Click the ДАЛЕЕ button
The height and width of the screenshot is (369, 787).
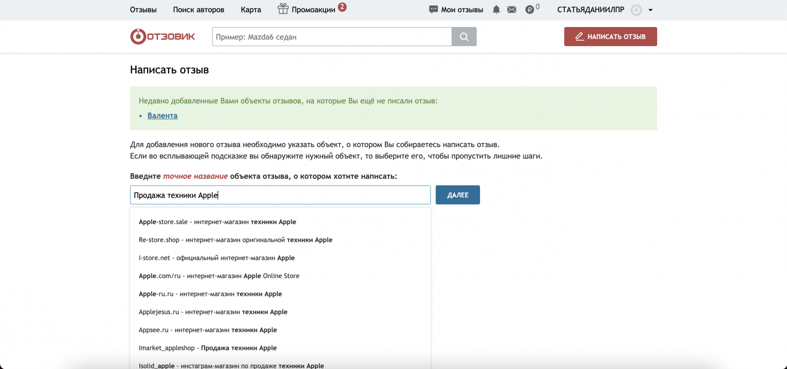click(458, 195)
